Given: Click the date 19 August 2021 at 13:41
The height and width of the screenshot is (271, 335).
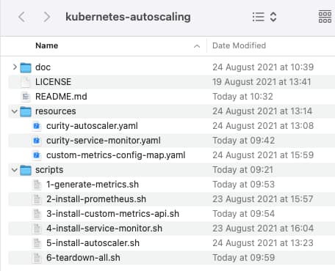Looking at the screenshot, I should point(262,82).
